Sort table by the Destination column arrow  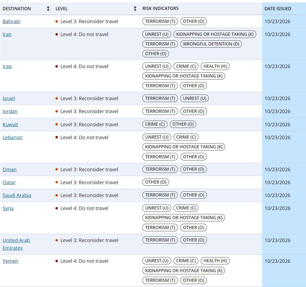click(x=48, y=9)
